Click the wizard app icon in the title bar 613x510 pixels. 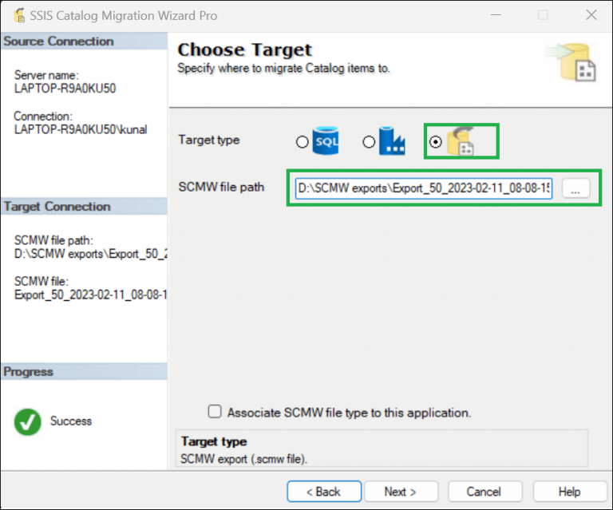[19, 15]
